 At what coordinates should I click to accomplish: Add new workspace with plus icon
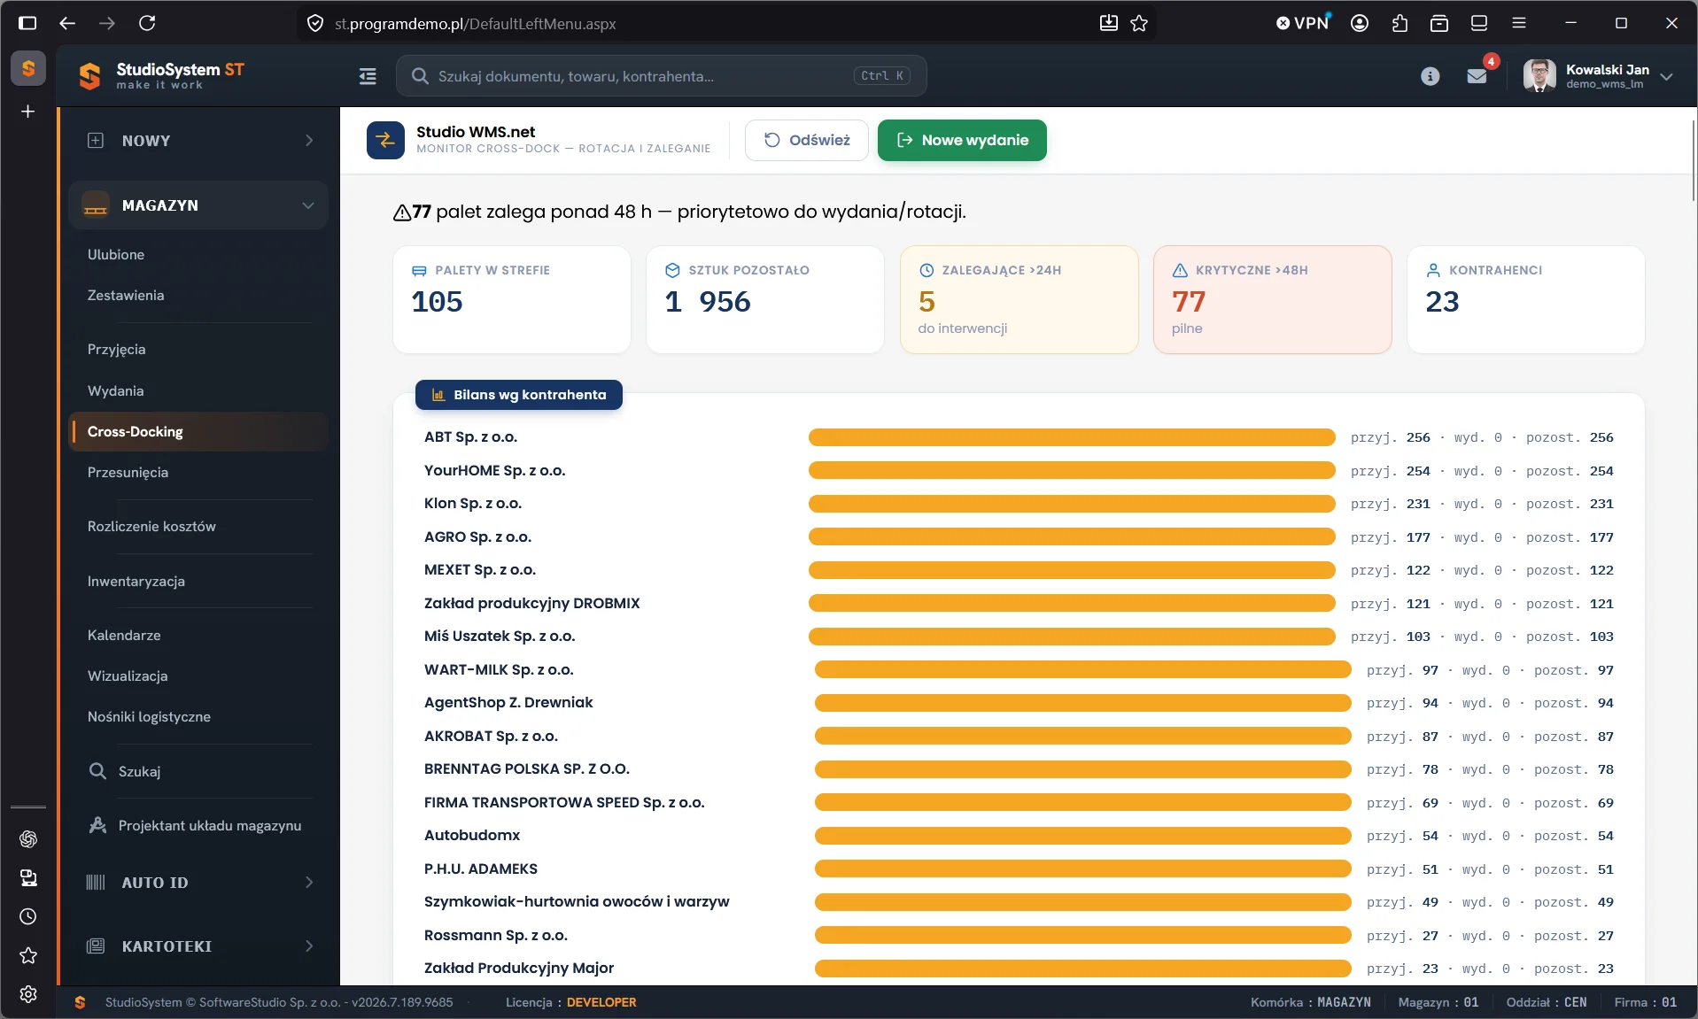click(x=28, y=112)
